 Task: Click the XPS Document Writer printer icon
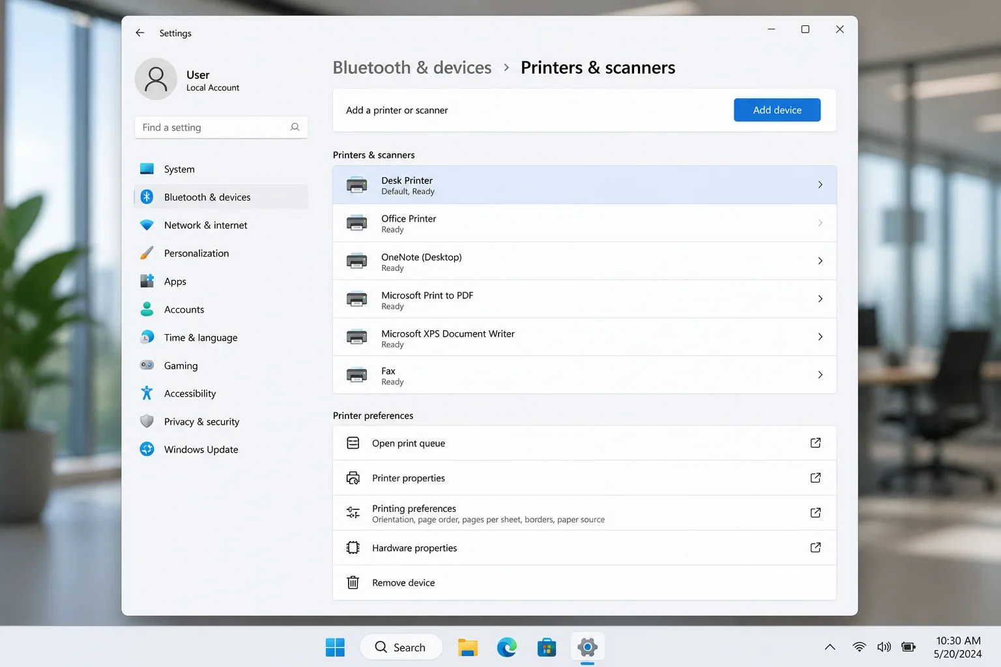356,337
